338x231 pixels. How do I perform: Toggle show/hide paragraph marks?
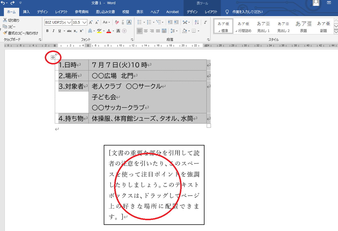tap(205, 22)
